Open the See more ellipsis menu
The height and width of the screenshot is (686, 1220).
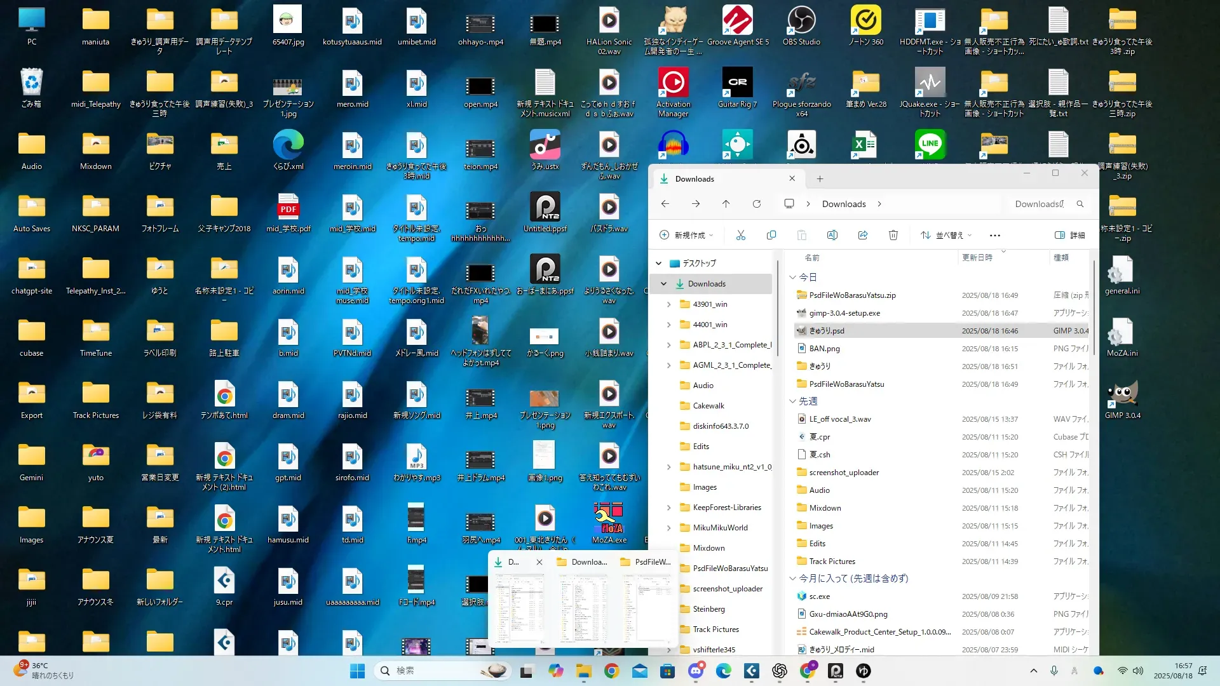point(995,235)
